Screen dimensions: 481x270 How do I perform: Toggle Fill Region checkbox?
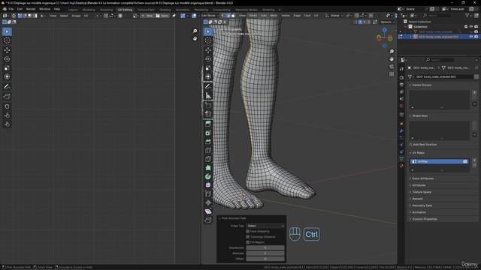pos(248,242)
